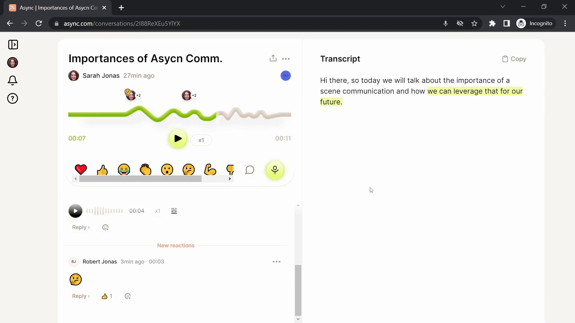Viewport: 575px width, 323px height.
Task: Click the three-dot menu on Robert Jonas post
Action: click(276, 261)
